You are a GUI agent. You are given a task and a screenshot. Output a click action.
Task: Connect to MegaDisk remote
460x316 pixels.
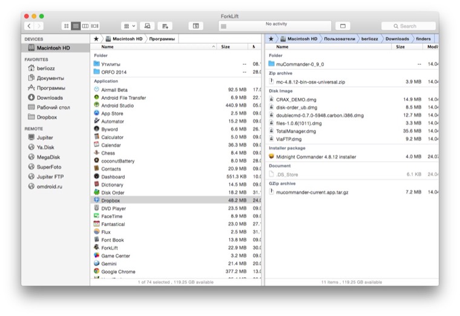pyautogui.click(x=56, y=157)
